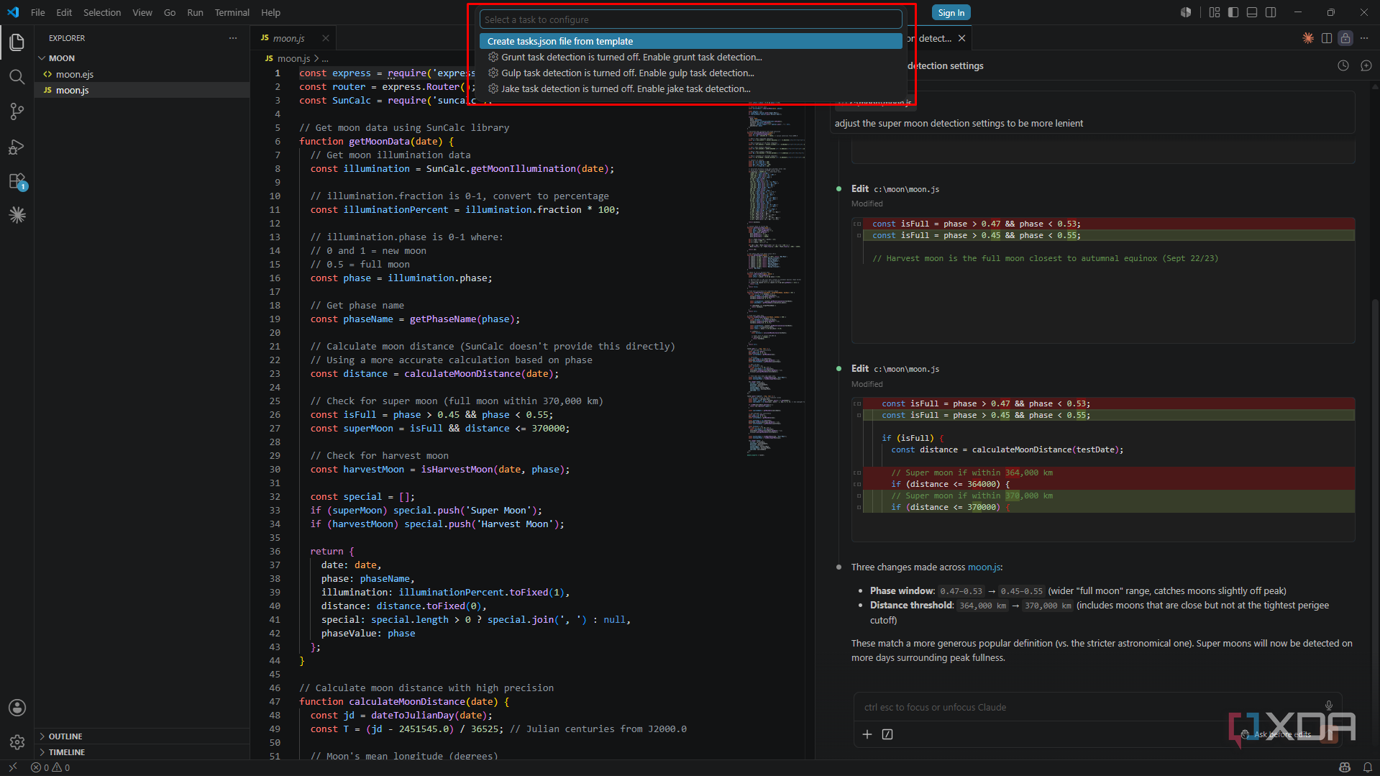Open the Go menu
1380x776 pixels.
(x=170, y=12)
